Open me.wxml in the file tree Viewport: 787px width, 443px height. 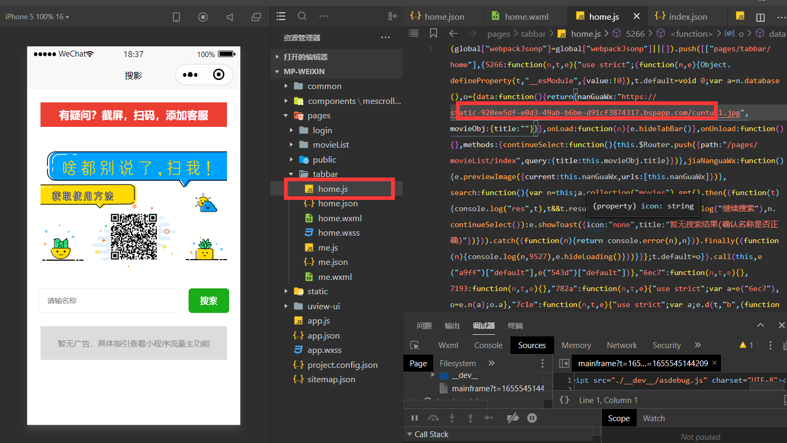point(335,277)
